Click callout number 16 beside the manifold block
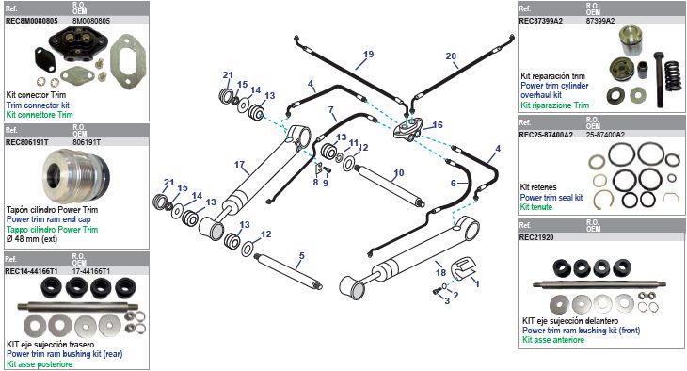This screenshot has width=687, height=371. pos(438,125)
